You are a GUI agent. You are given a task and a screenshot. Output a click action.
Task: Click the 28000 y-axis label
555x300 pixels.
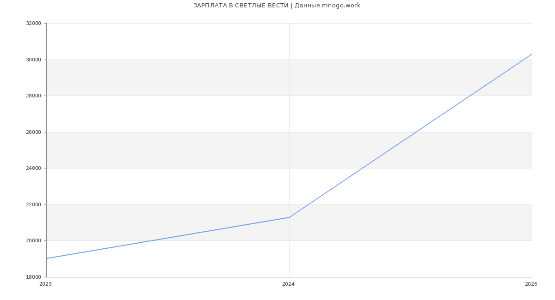click(33, 96)
